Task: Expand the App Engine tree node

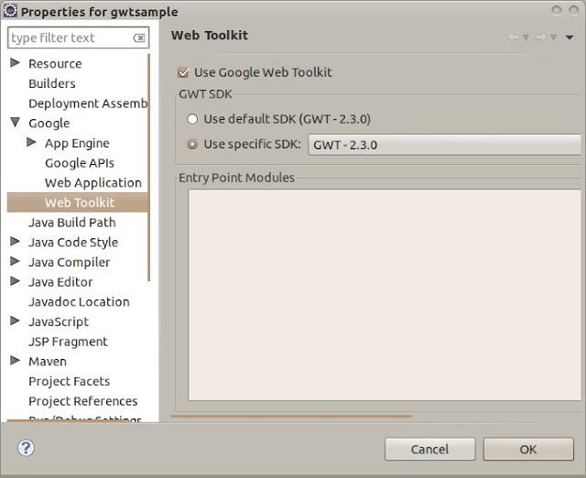Action: pos(31,142)
